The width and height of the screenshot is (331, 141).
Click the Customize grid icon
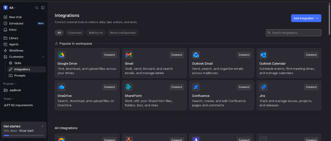[5, 57]
